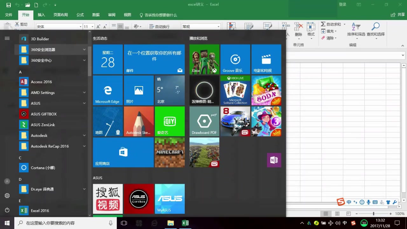Adjust the Excel zoom slider
The height and width of the screenshot is (229, 407).
click(373, 214)
